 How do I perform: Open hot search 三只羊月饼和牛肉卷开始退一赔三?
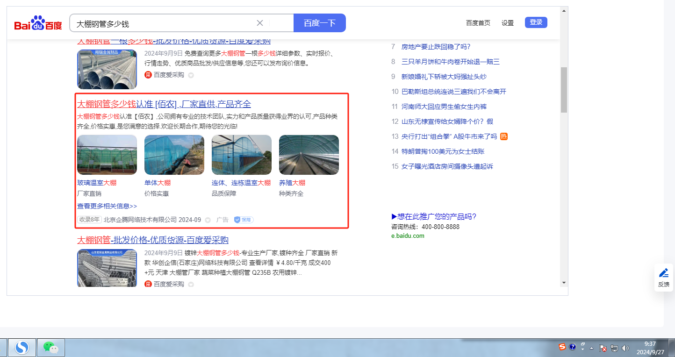pos(451,62)
